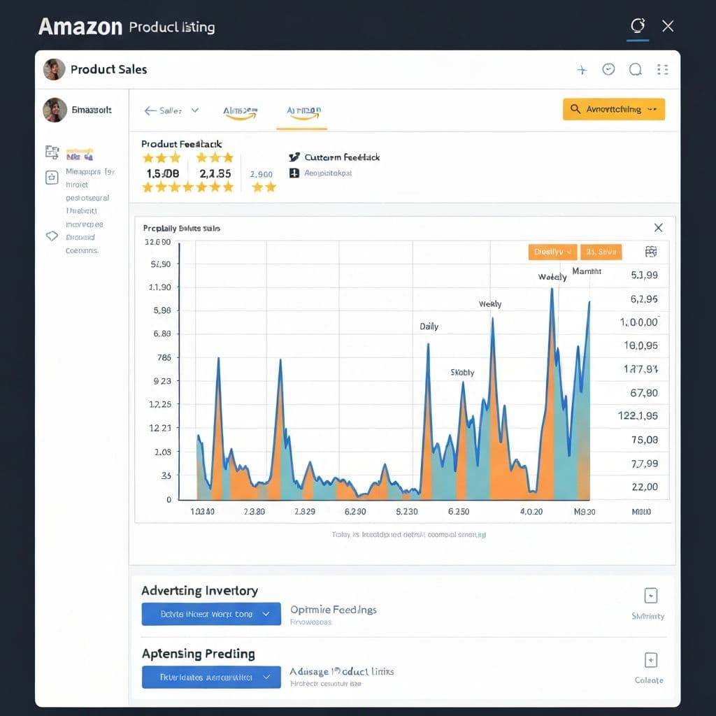
Task: Click the messages sidebar icon
Action: coord(51,178)
